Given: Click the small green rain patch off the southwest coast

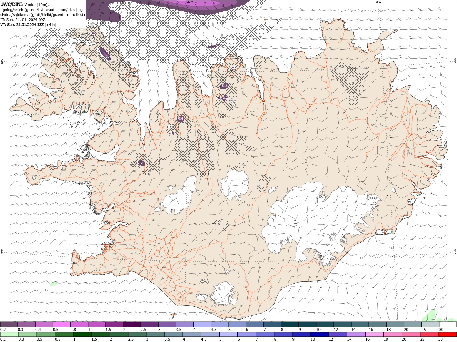Looking at the screenshot, I should point(53,284).
